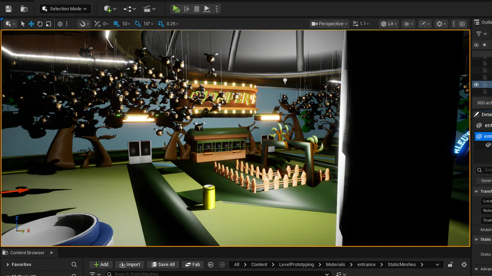Viewport: 492px width, 276px height.
Task: Click the Save All button
Action: pos(163,265)
